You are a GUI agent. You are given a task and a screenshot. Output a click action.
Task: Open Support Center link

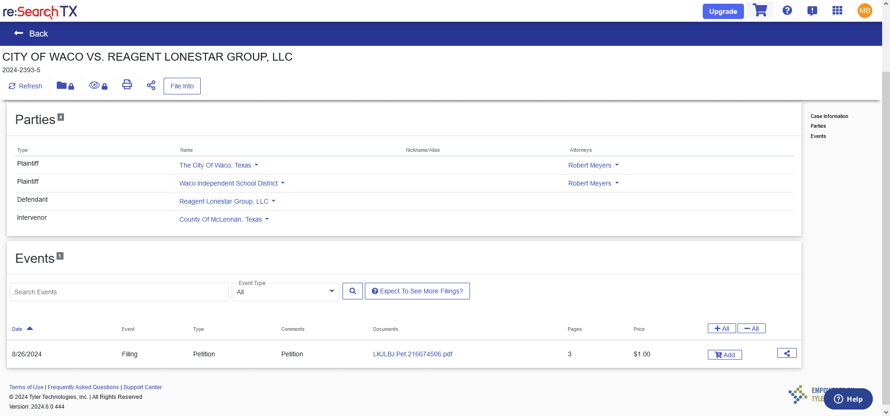coord(142,387)
